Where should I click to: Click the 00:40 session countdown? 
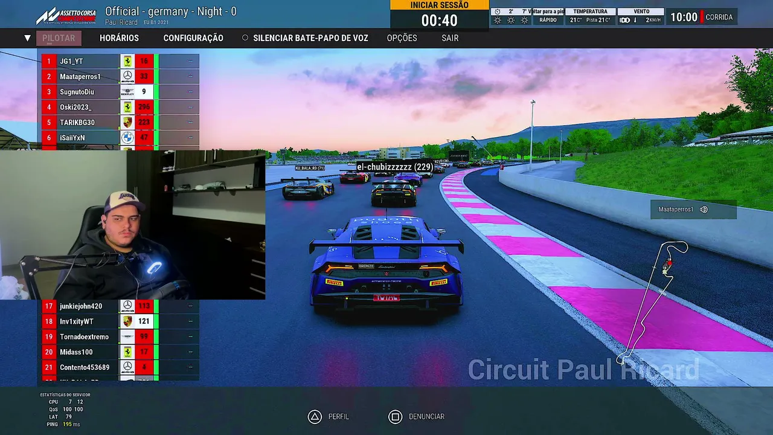(x=440, y=21)
